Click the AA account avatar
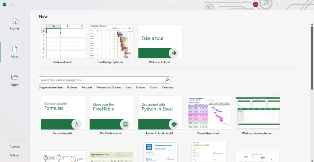 coord(255,4)
